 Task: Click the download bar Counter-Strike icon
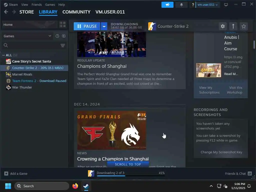91,173
